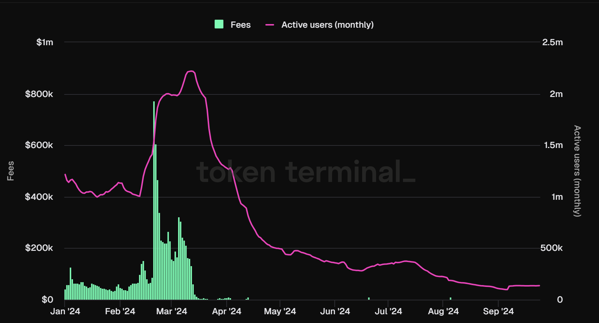Viewport: 599px width, 323px height.
Task: Click the Sep '24 axis tick label
Action: (x=498, y=311)
